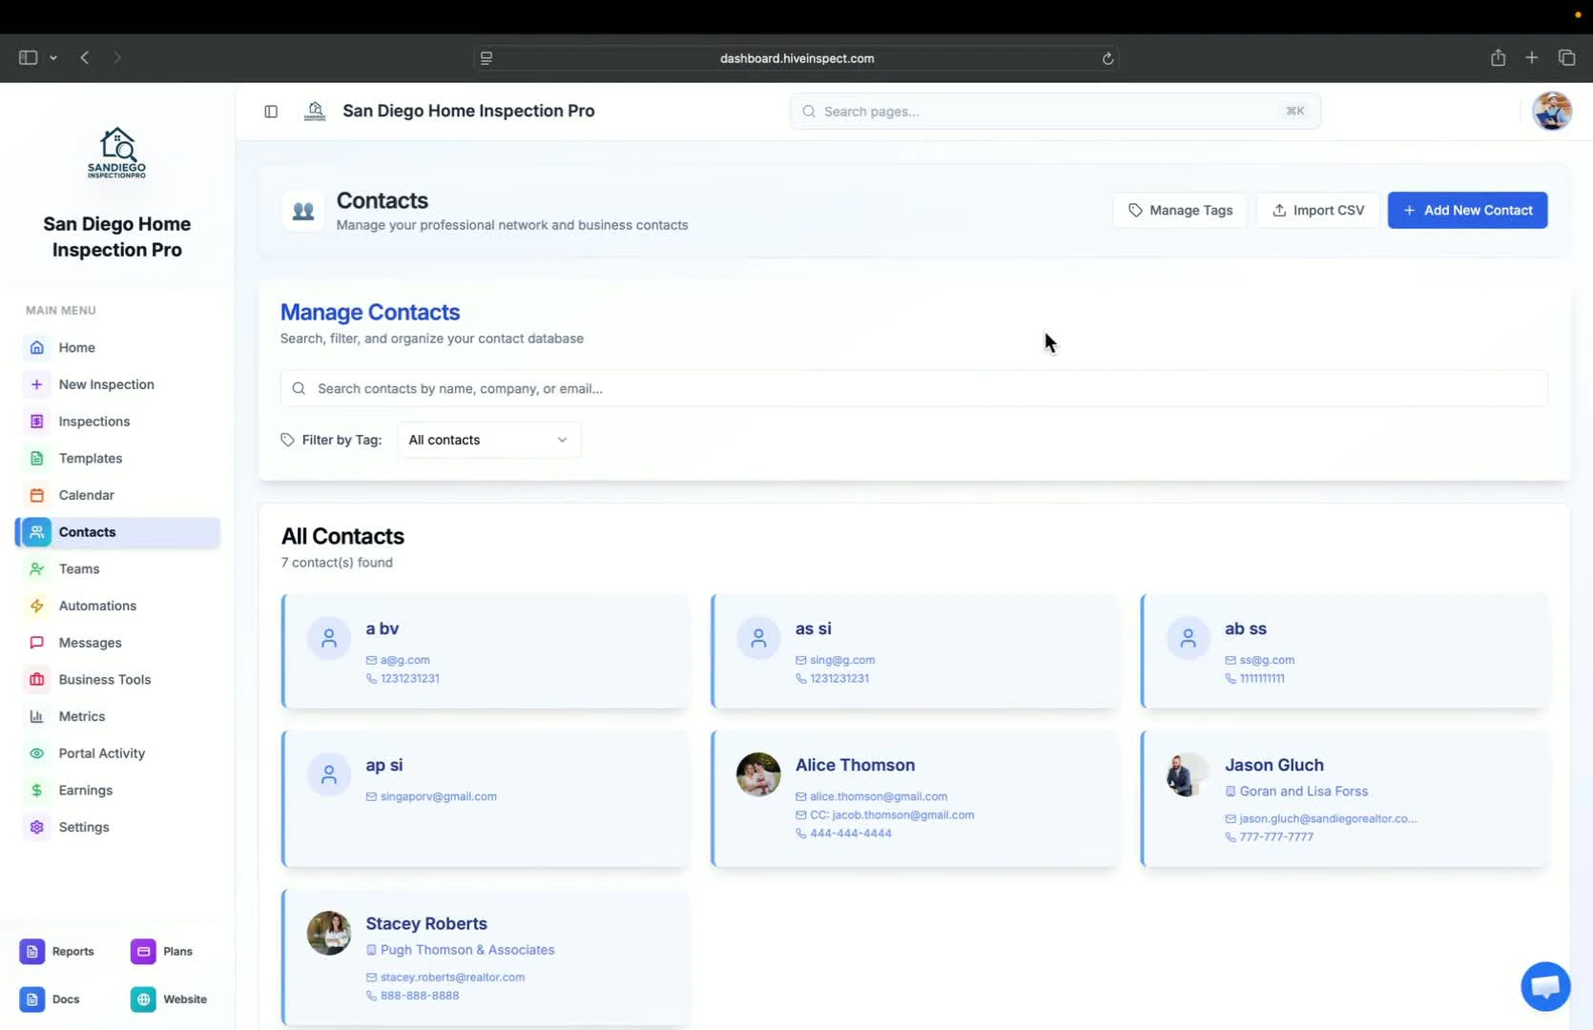
Task: Click the company logo beside the title
Action: point(315,112)
